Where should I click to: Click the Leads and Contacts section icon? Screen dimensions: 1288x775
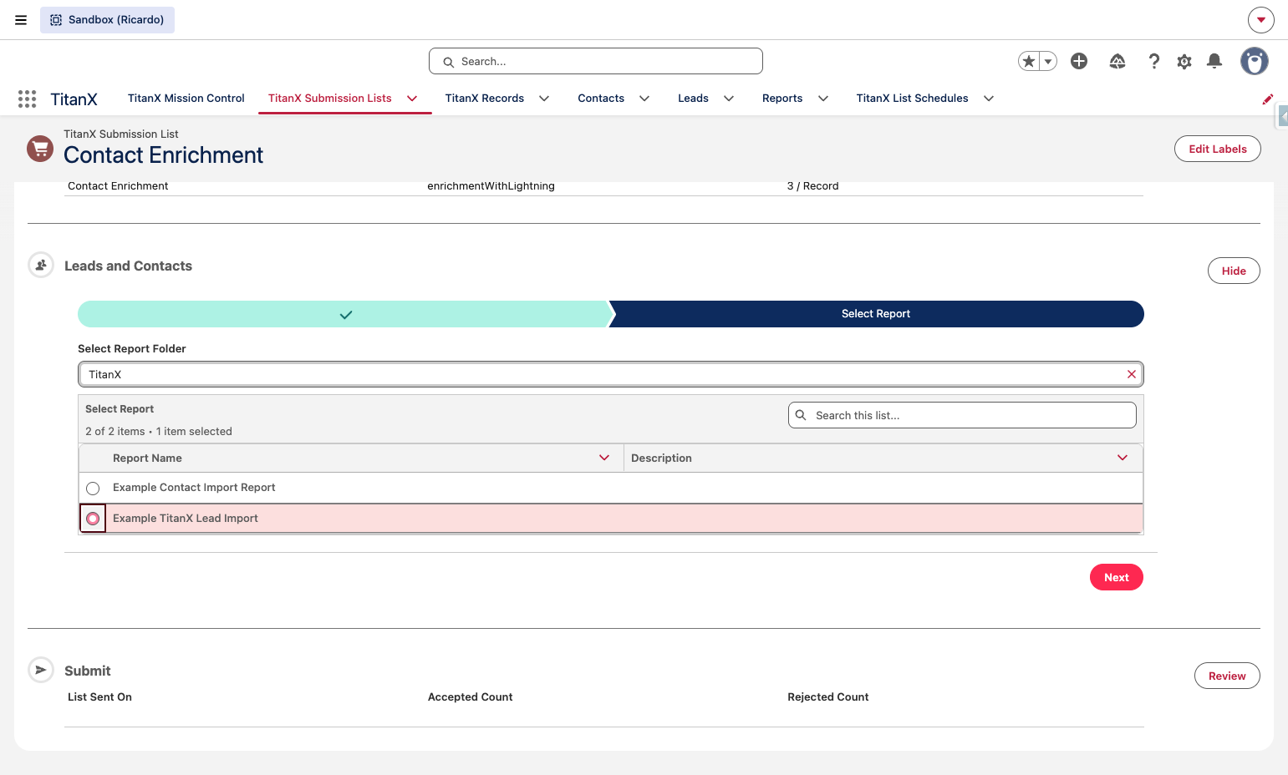41,266
